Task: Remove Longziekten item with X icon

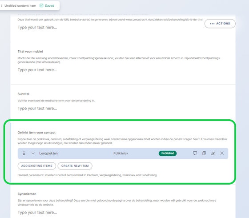Action: click(x=222, y=153)
